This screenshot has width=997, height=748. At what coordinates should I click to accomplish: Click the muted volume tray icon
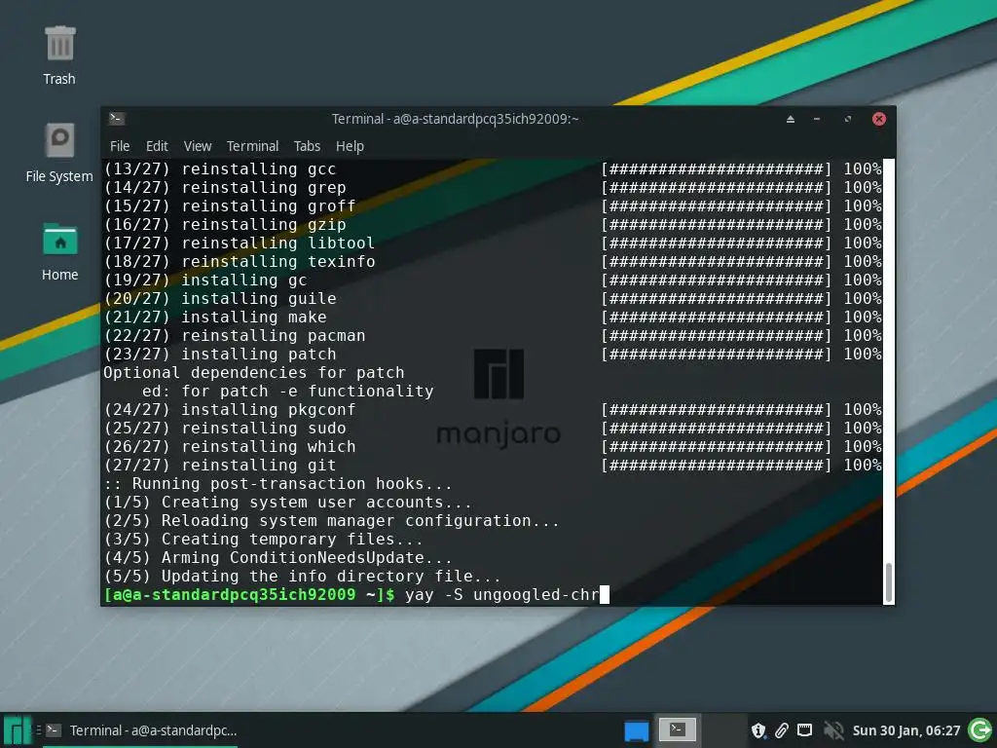833,730
